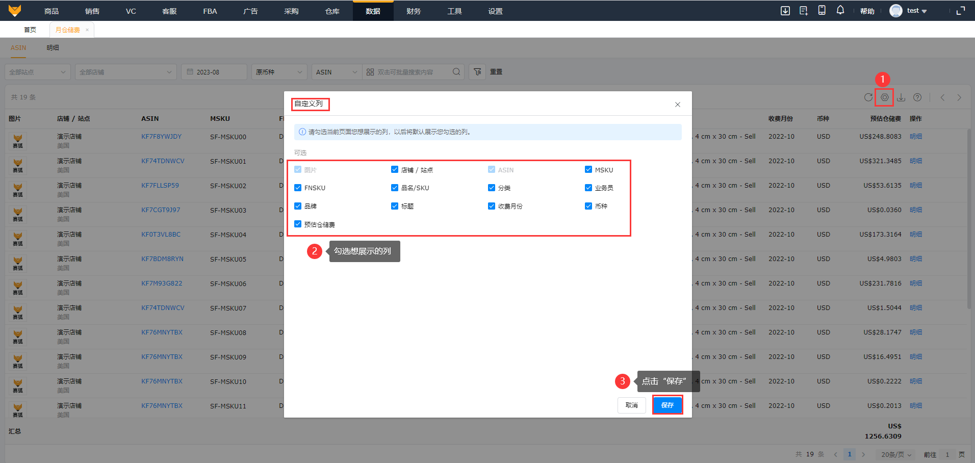
Task: Click the 帮助 help link
Action: [867, 11]
